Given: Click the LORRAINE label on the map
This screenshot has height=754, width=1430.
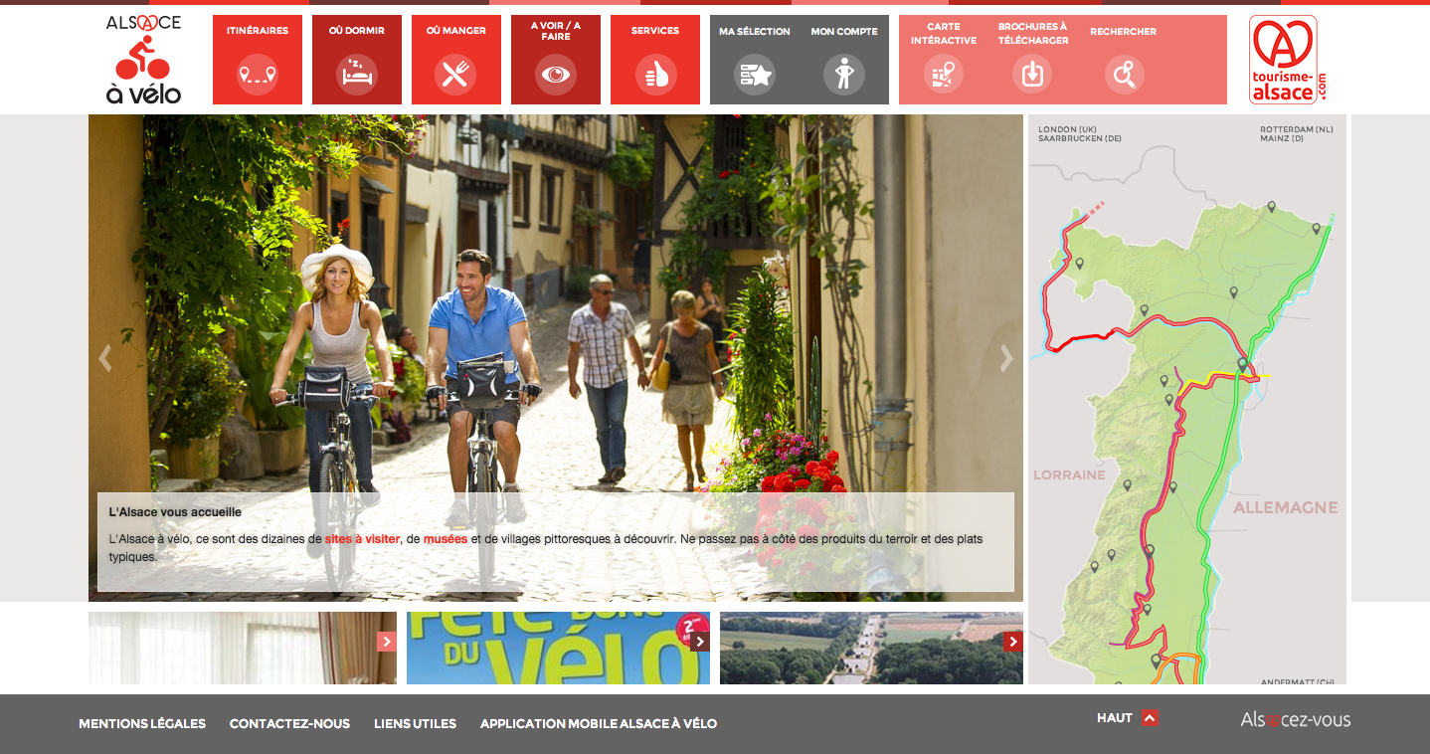Looking at the screenshot, I should [1069, 475].
